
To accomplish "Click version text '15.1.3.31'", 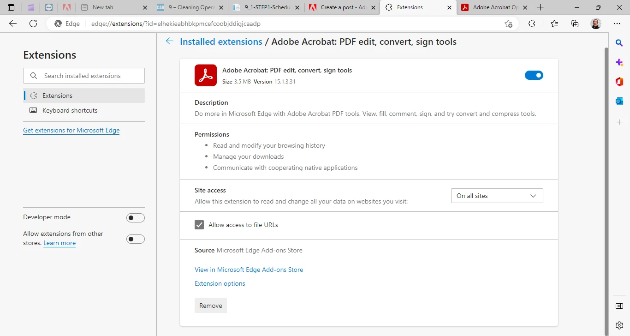I will click(x=285, y=82).
